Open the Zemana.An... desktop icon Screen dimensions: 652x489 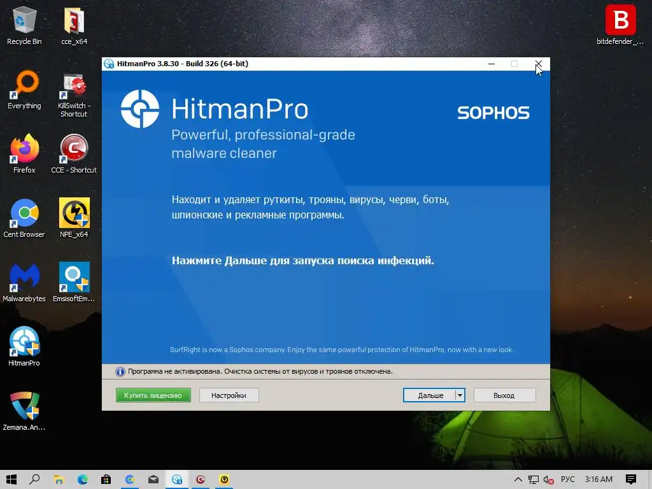(24, 411)
